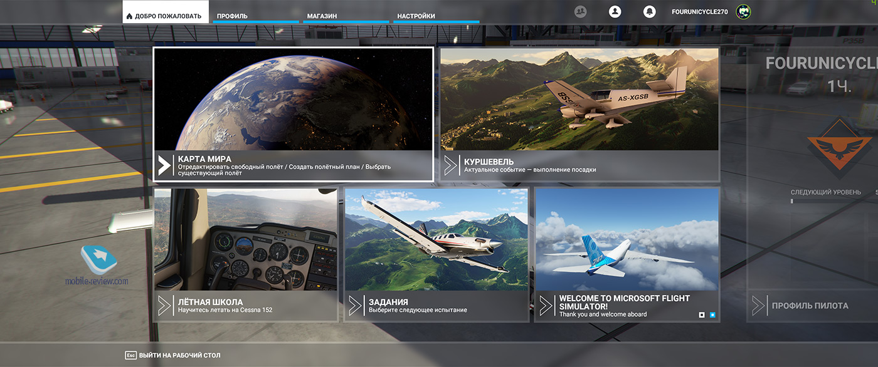Screen dimensions: 878x367
Task: Click the chevron icon beside Лётная школа
Action: click(164, 306)
